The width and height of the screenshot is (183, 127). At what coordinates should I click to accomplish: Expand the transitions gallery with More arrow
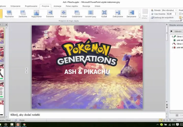(x=140, y=17)
